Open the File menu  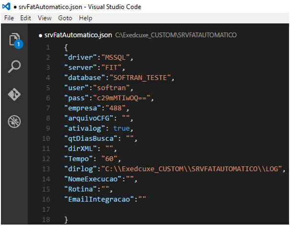[9, 18]
